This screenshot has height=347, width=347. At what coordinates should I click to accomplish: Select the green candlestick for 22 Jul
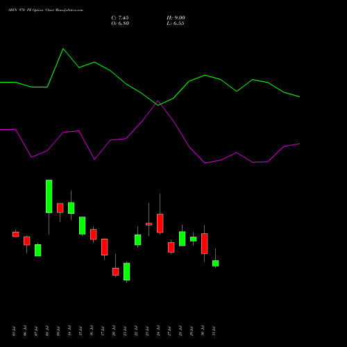point(138,240)
